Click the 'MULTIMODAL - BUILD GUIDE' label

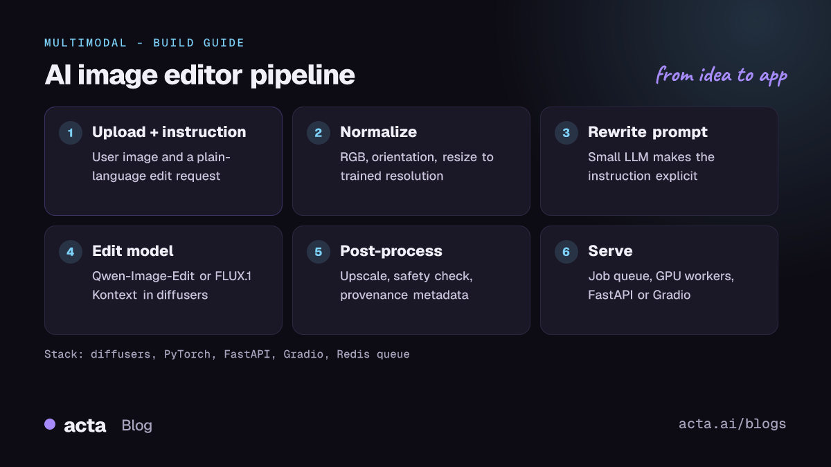pos(145,43)
